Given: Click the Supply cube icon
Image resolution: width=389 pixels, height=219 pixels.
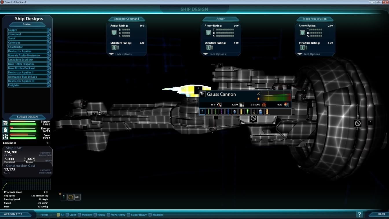Looking at the screenshot, I should pyautogui.click(x=5, y=123).
